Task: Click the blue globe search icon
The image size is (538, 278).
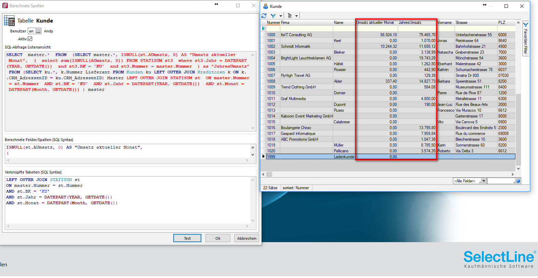Action: coord(518,181)
